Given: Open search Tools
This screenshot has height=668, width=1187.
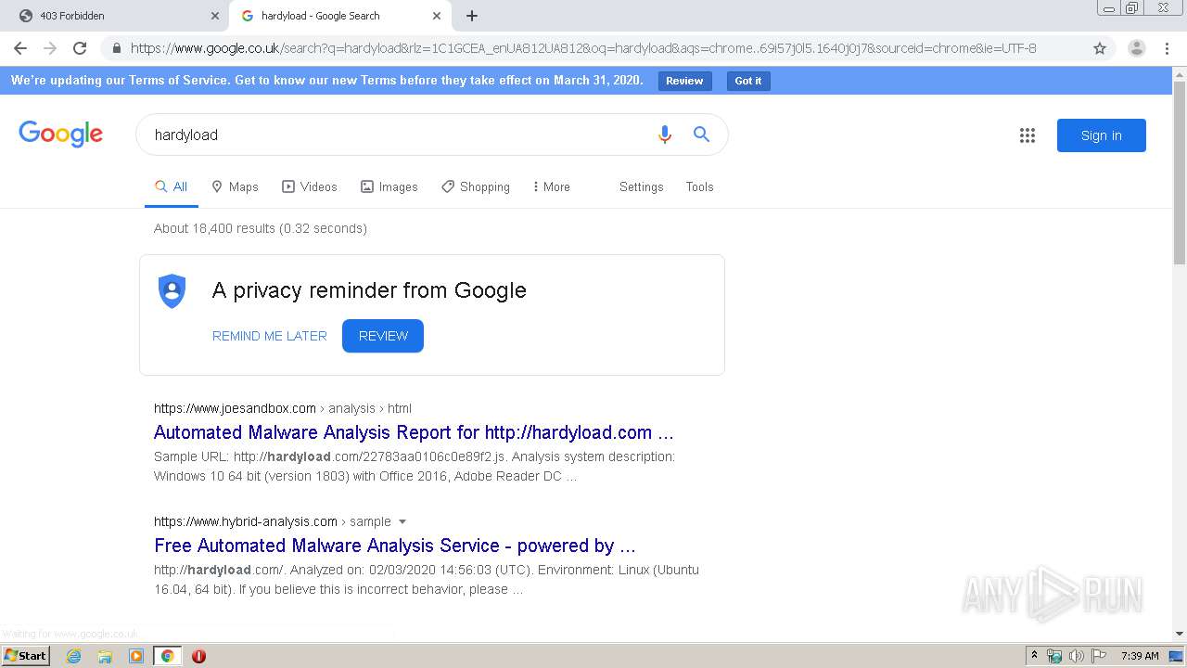Looking at the screenshot, I should (x=700, y=186).
